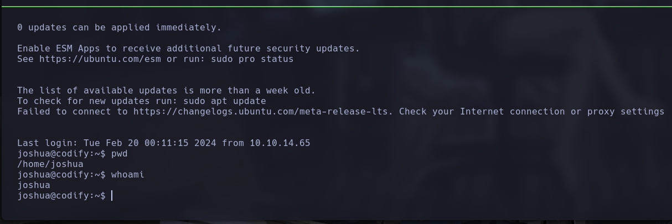Click the "Failed to connect to" text
This screenshot has height=224, width=672.
click(x=72, y=111)
